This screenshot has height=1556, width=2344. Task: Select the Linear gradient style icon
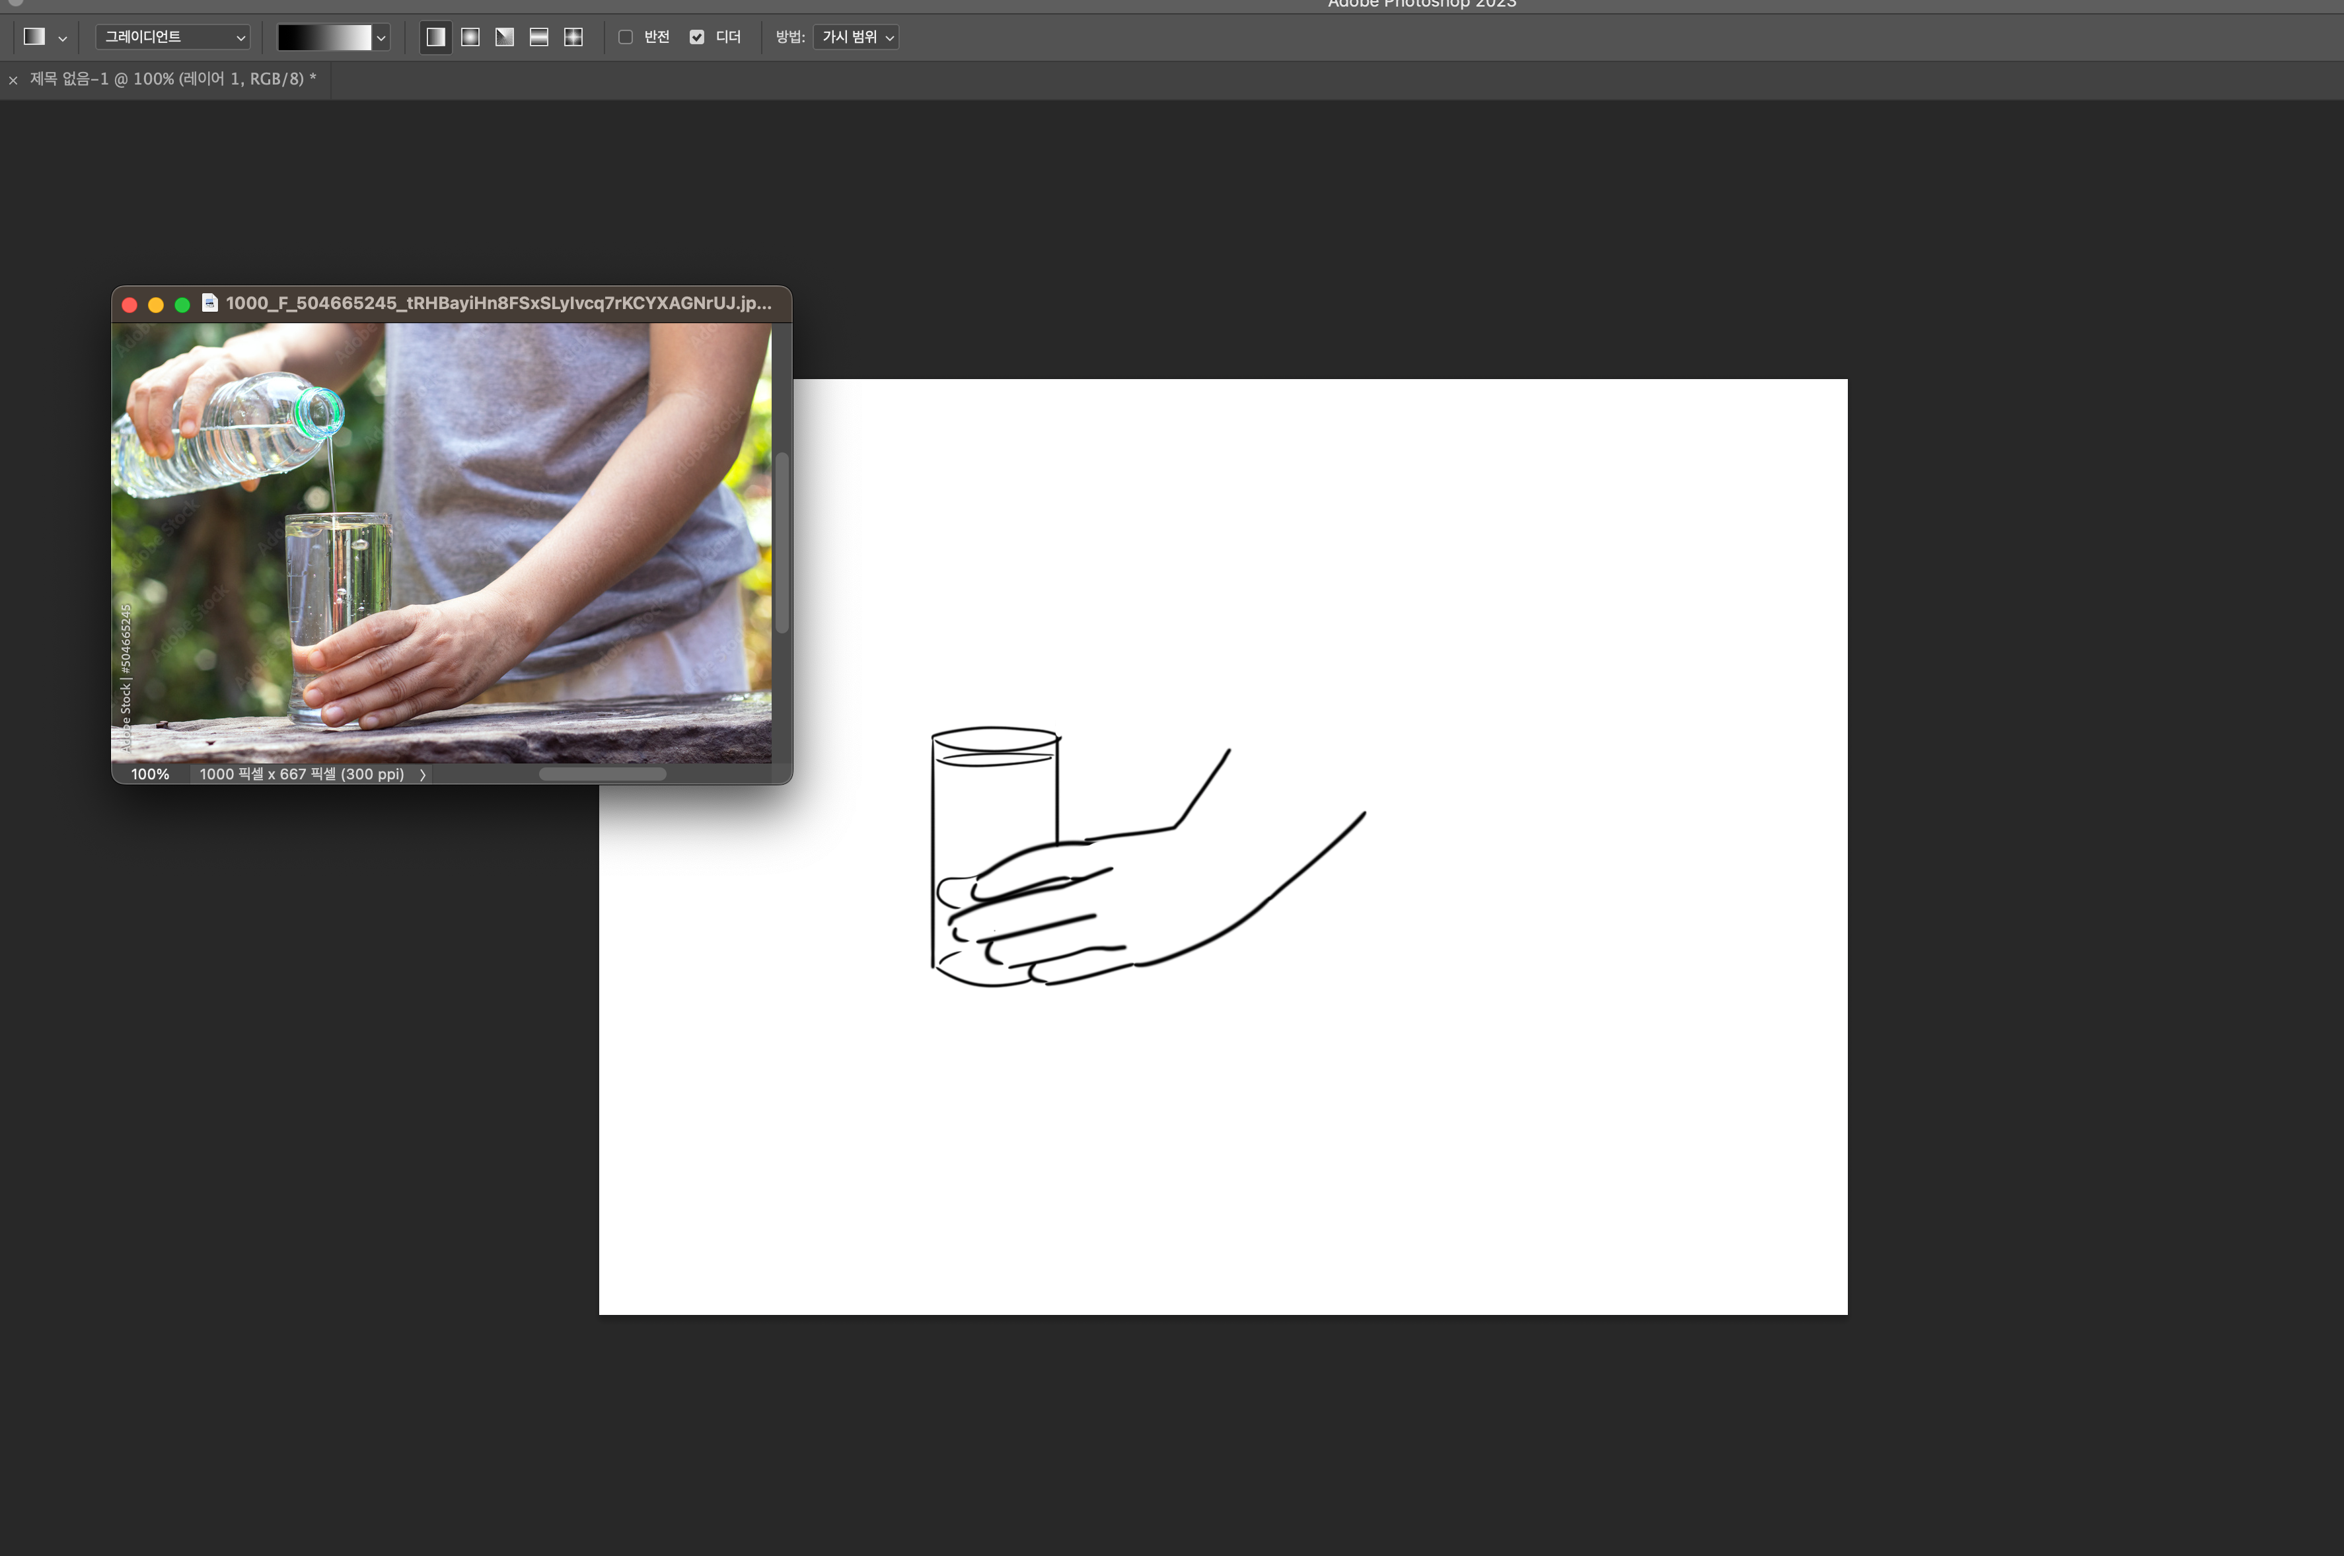(x=435, y=37)
